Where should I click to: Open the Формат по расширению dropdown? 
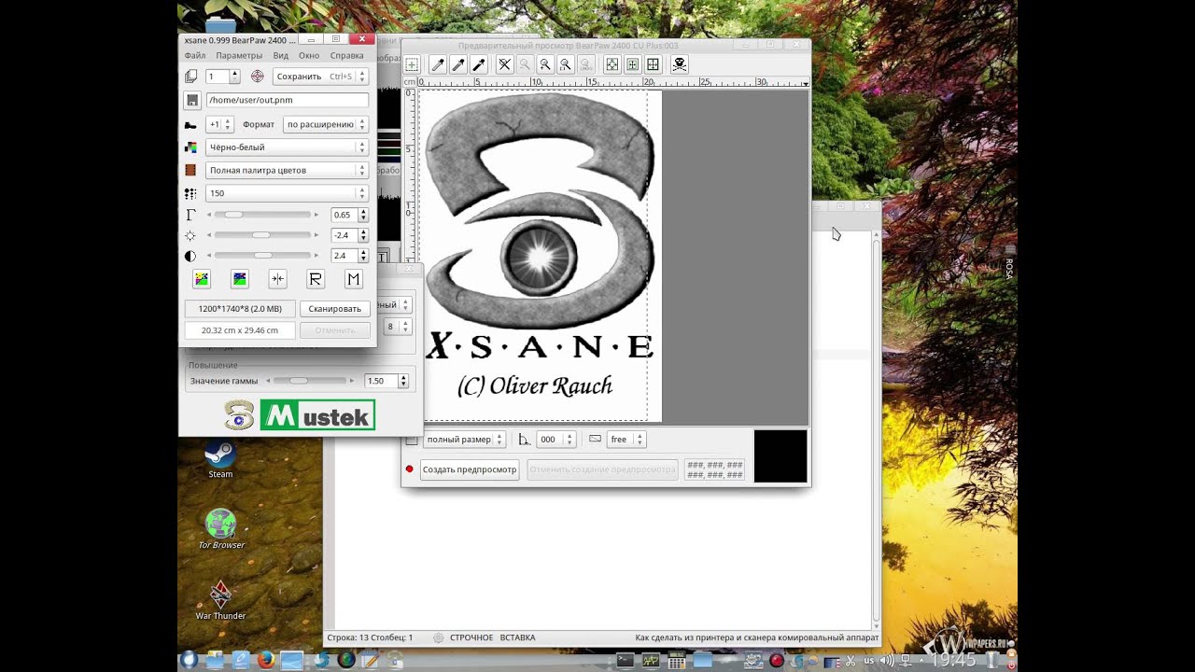(x=326, y=124)
